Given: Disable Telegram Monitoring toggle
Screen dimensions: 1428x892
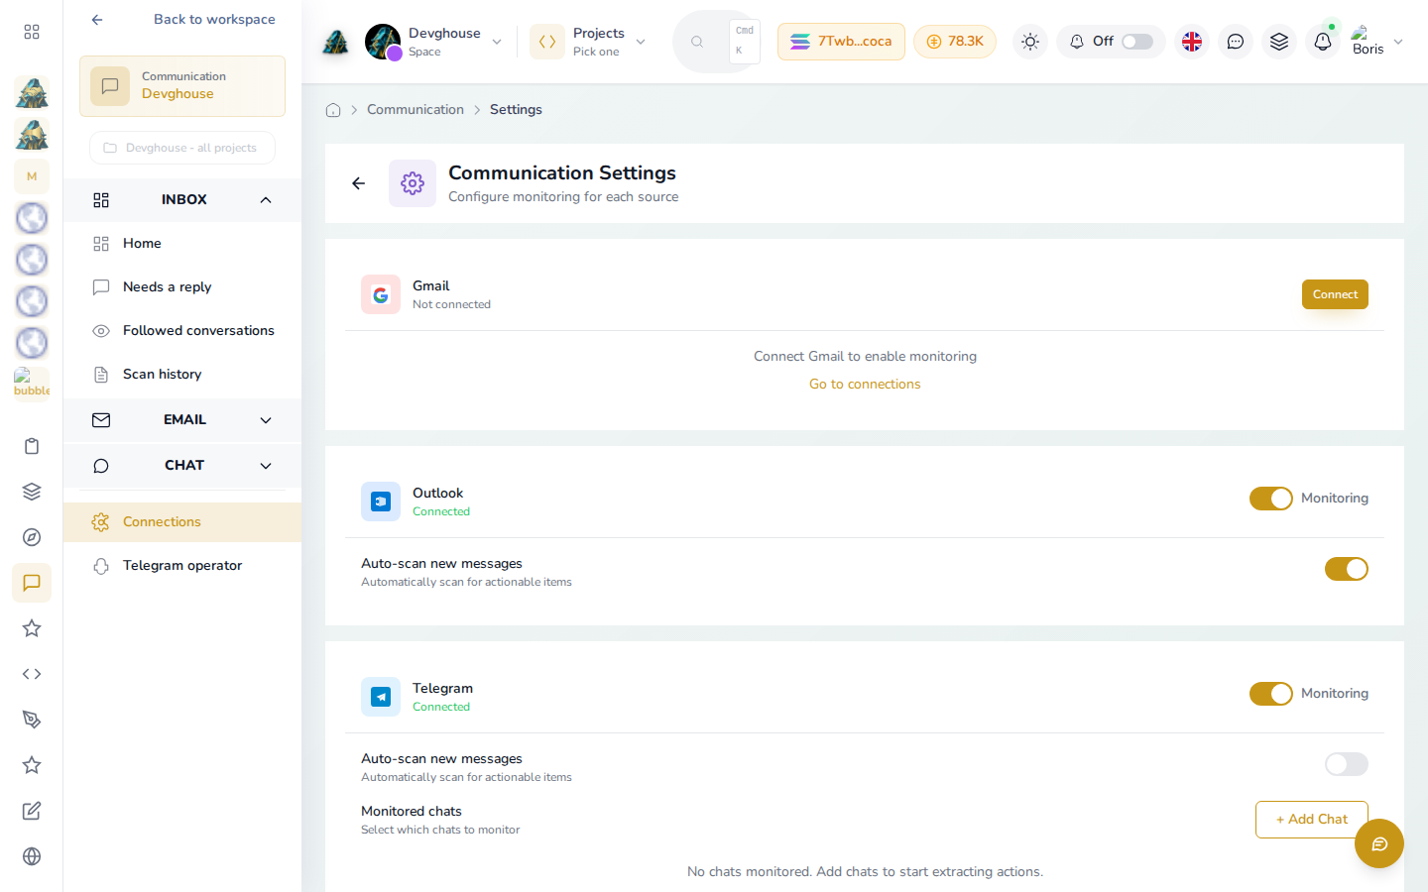Looking at the screenshot, I should point(1271,694).
